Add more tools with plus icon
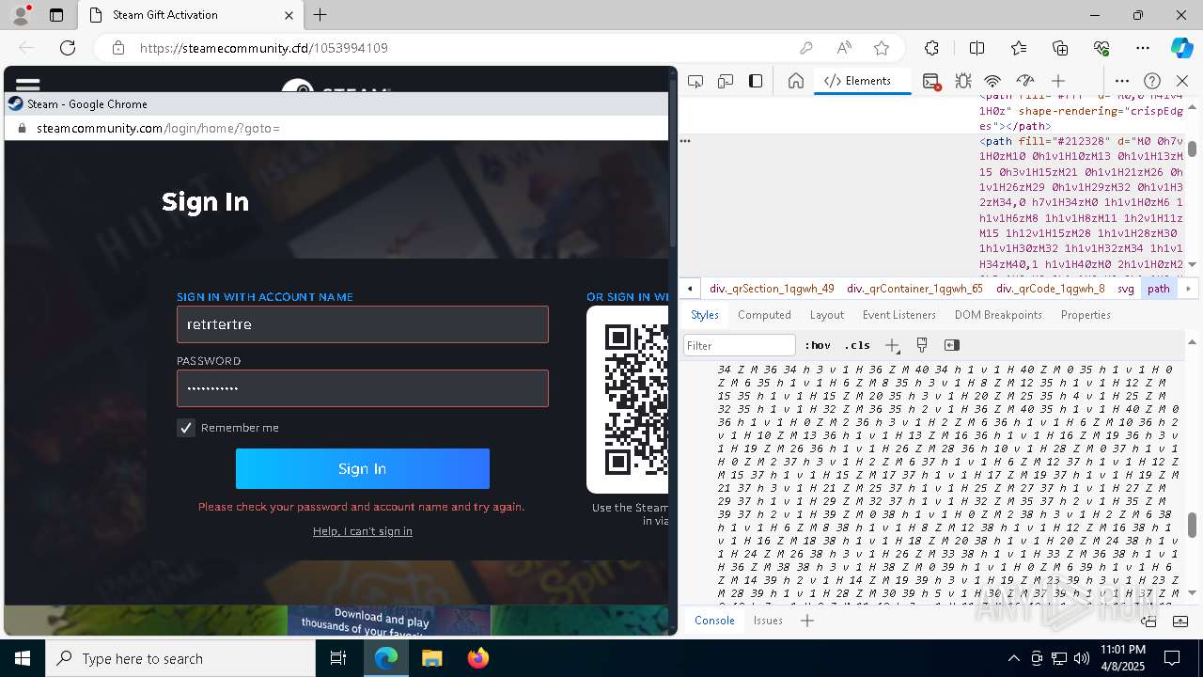Viewport: 1203px width, 677px height. point(1058,82)
